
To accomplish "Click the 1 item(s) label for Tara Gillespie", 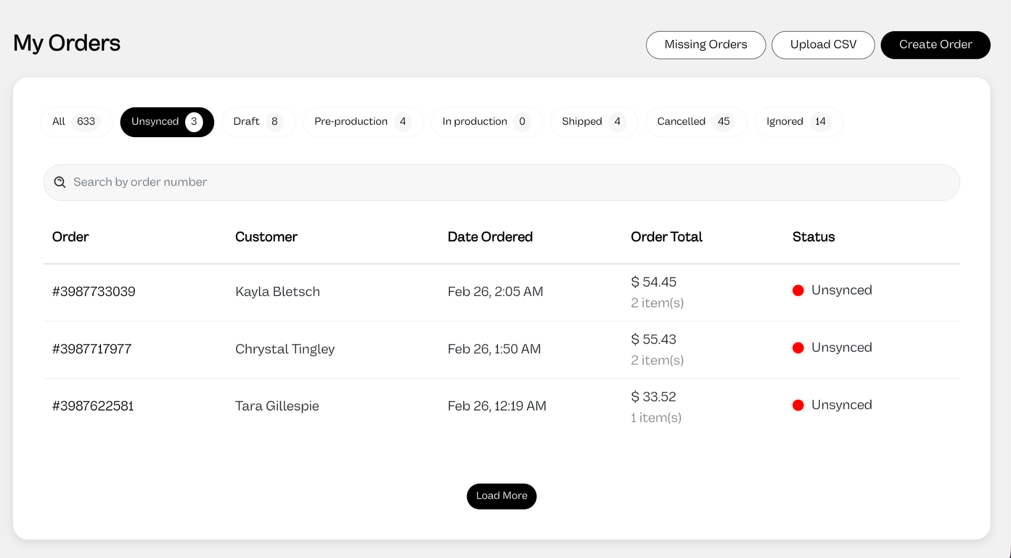I will pyautogui.click(x=656, y=418).
